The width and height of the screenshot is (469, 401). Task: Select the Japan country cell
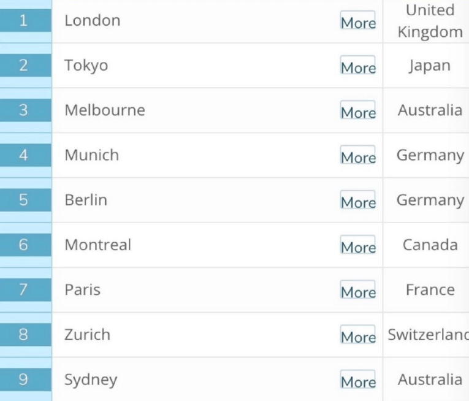[x=430, y=66]
